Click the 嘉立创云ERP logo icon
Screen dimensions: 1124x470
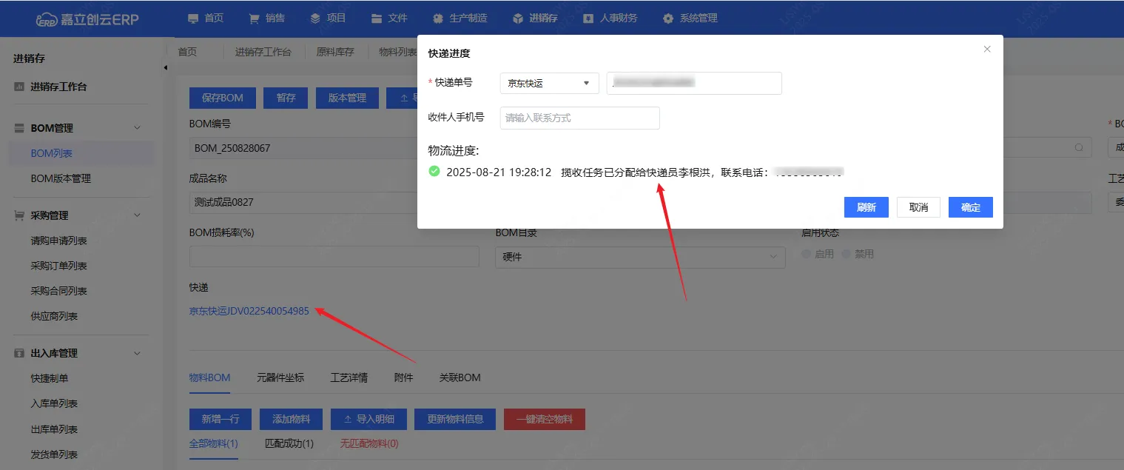pyautogui.click(x=48, y=19)
